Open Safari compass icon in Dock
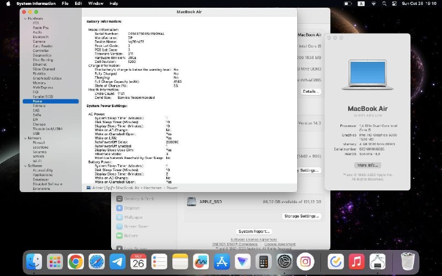Screen dimensions: 442x276 tap(96, 262)
